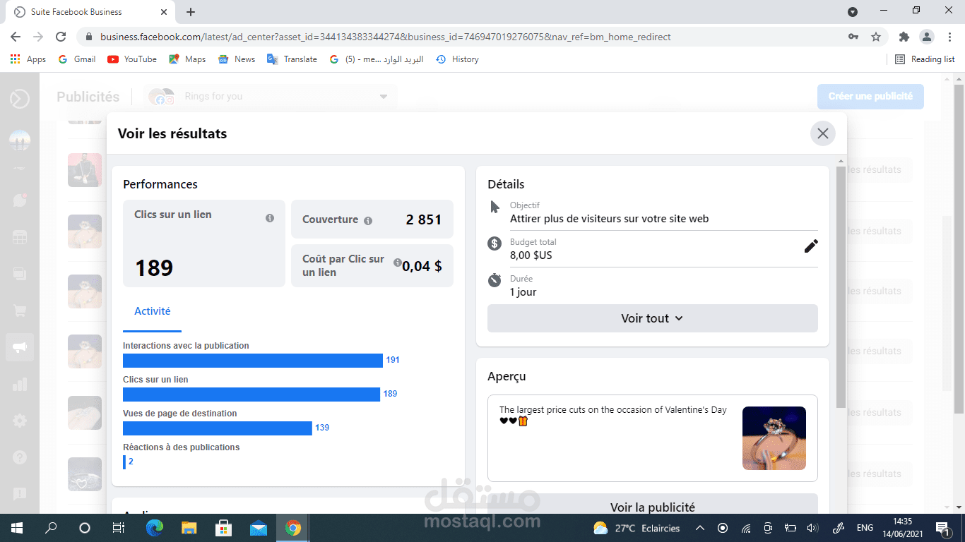965x542 pixels.
Task: Click the Clics sur un lien bar
Action: click(251, 395)
